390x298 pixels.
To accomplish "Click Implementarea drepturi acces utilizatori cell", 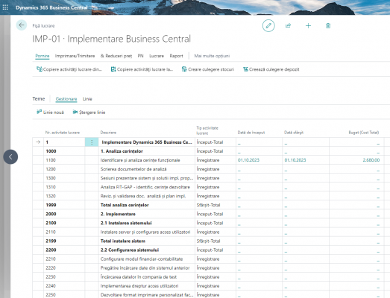I will 147,286.
